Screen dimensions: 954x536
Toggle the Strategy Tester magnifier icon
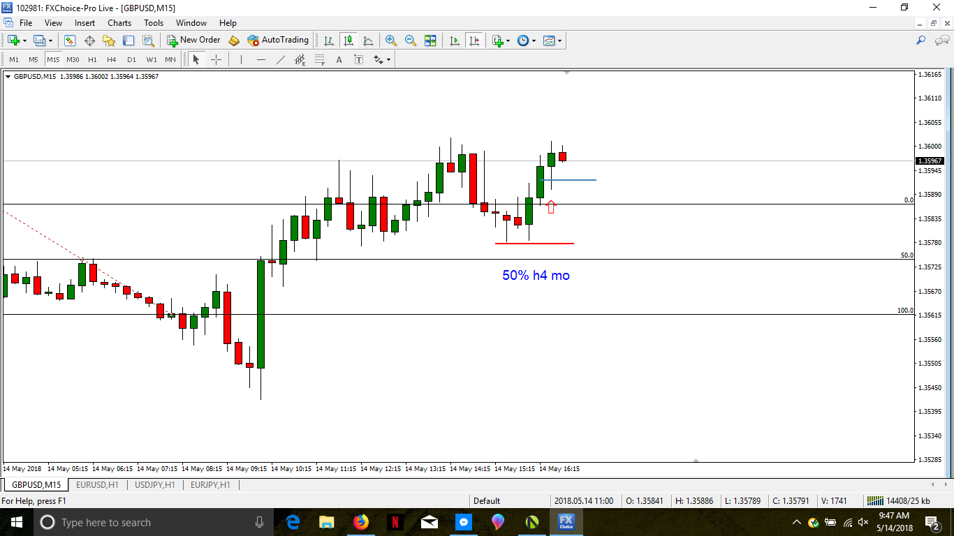(148, 40)
